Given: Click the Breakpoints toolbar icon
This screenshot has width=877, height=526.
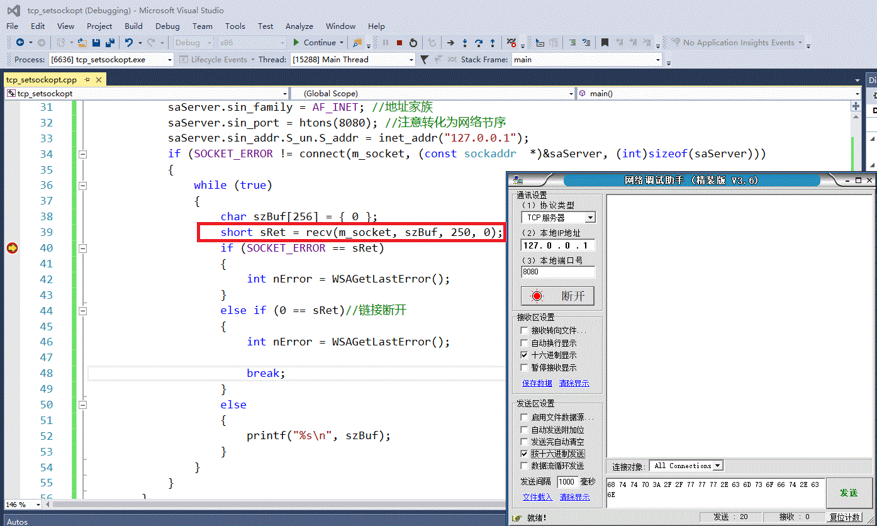Looking at the screenshot, I should 512,43.
